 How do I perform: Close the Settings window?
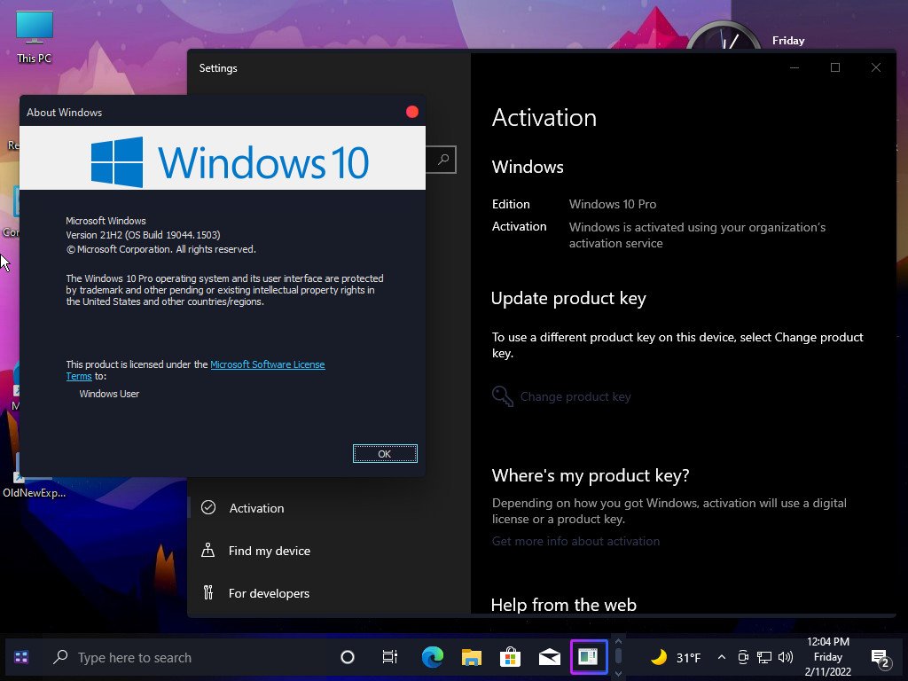(876, 67)
